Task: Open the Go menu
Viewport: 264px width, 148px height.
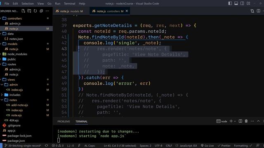Action: (49, 4)
